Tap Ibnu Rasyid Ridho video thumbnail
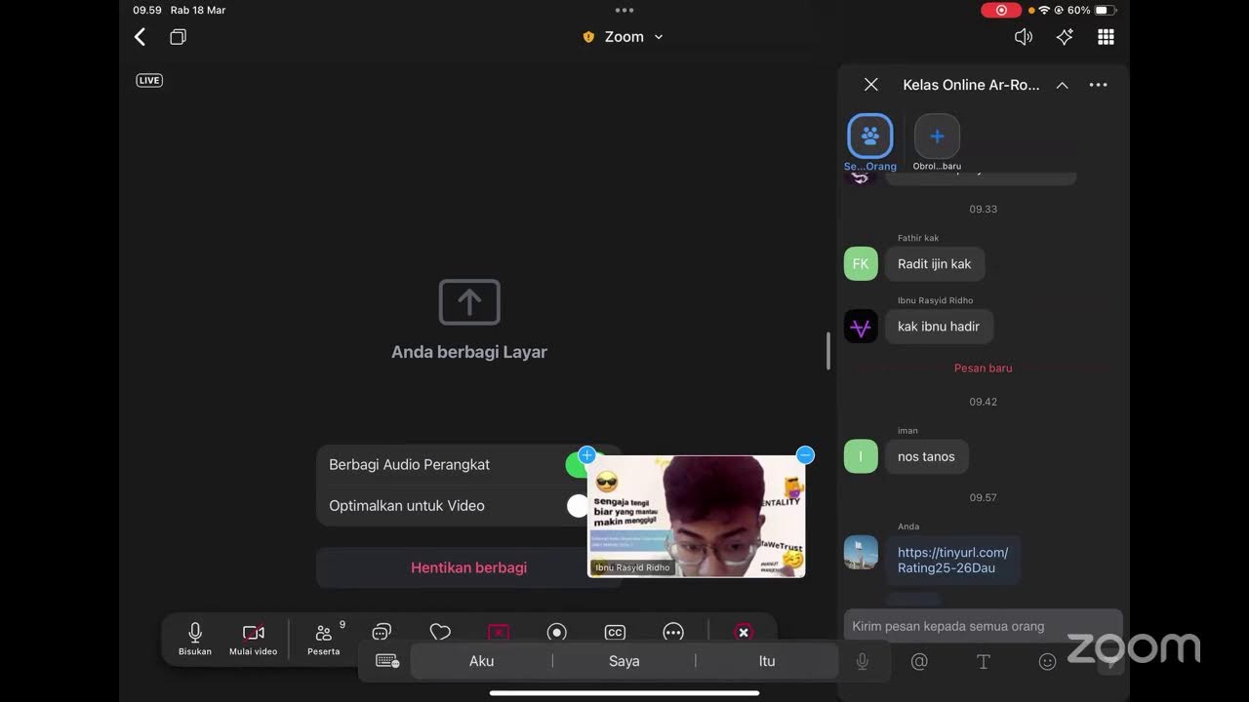This screenshot has height=702, width=1249. (696, 516)
